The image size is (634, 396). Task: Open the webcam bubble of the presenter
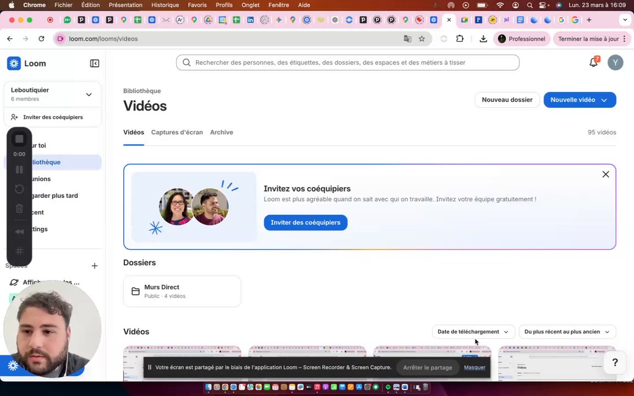(52, 328)
